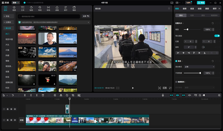This screenshot has height=131, width=223.
Task: Expand the 本地 local media section
Action: click(9, 16)
